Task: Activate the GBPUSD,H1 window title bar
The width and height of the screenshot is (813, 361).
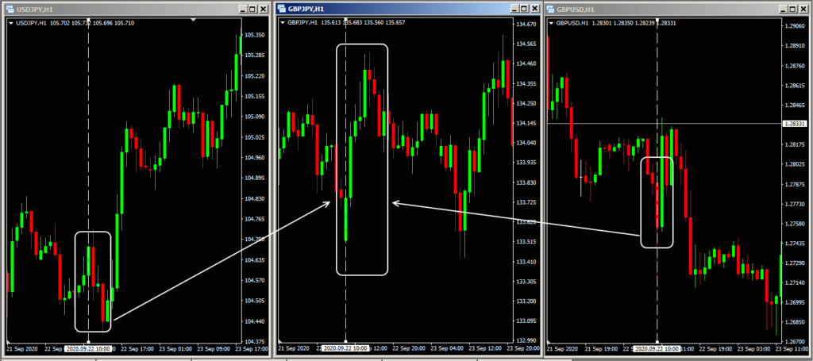Action: (x=675, y=9)
